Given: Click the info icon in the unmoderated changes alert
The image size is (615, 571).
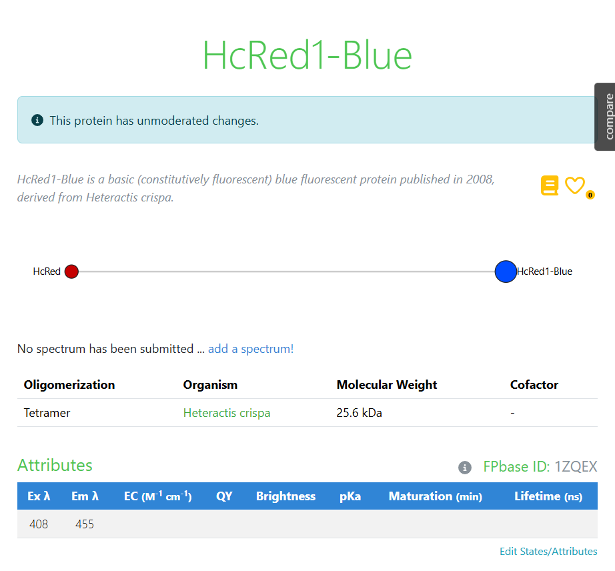Looking at the screenshot, I should tap(37, 120).
